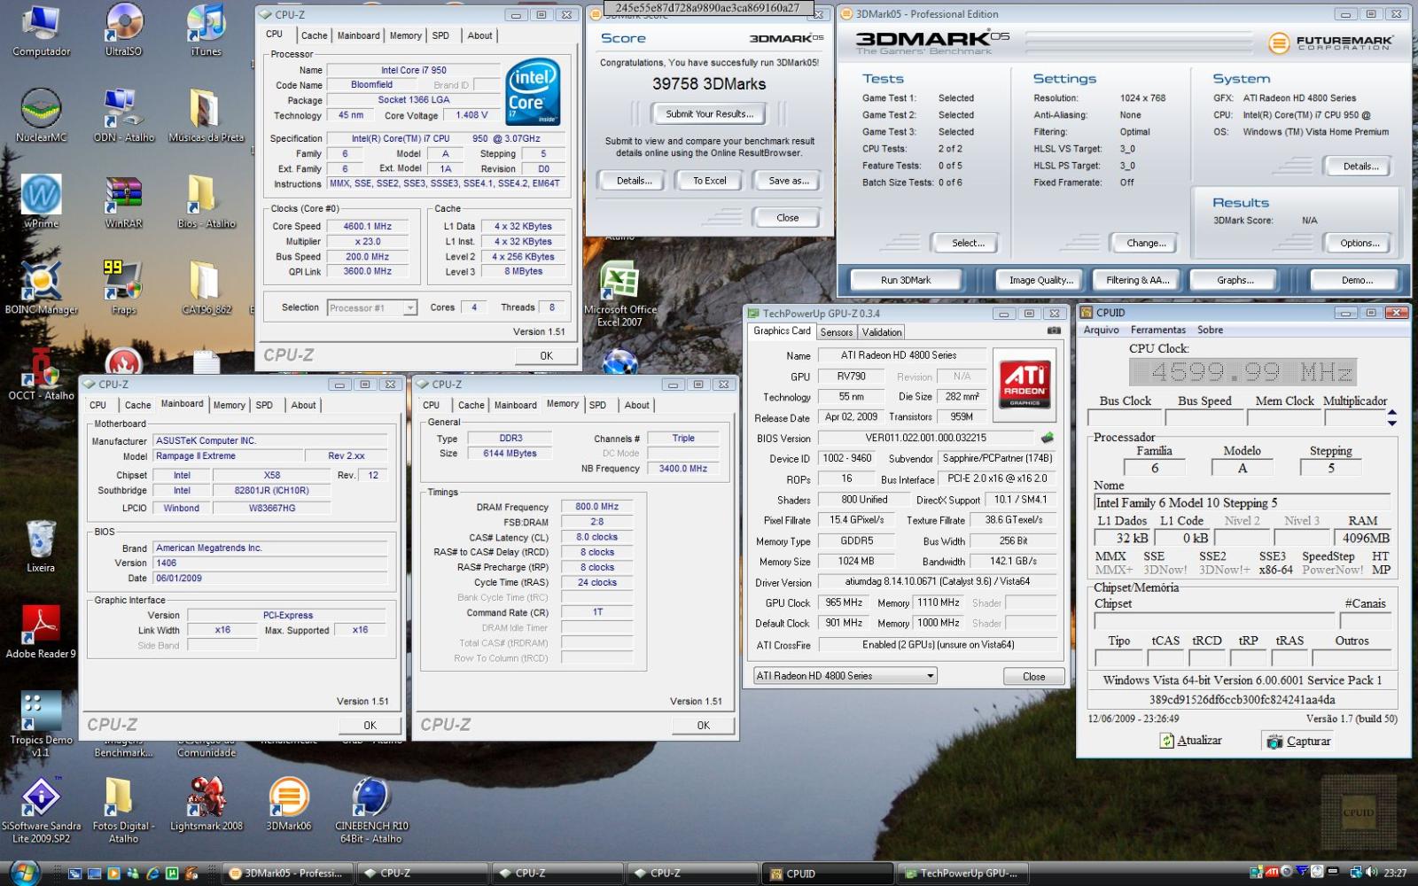Open the Arquivo menu in CPUID
1418x886 pixels.
[x=1101, y=330]
